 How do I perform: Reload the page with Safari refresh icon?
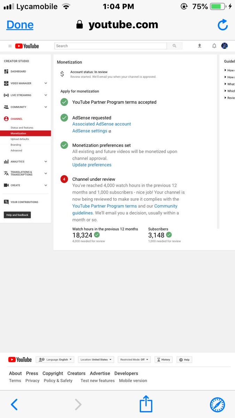pyautogui.click(x=222, y=25)
